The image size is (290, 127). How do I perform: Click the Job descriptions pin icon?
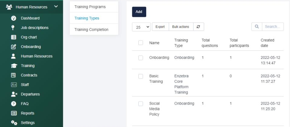13,28
